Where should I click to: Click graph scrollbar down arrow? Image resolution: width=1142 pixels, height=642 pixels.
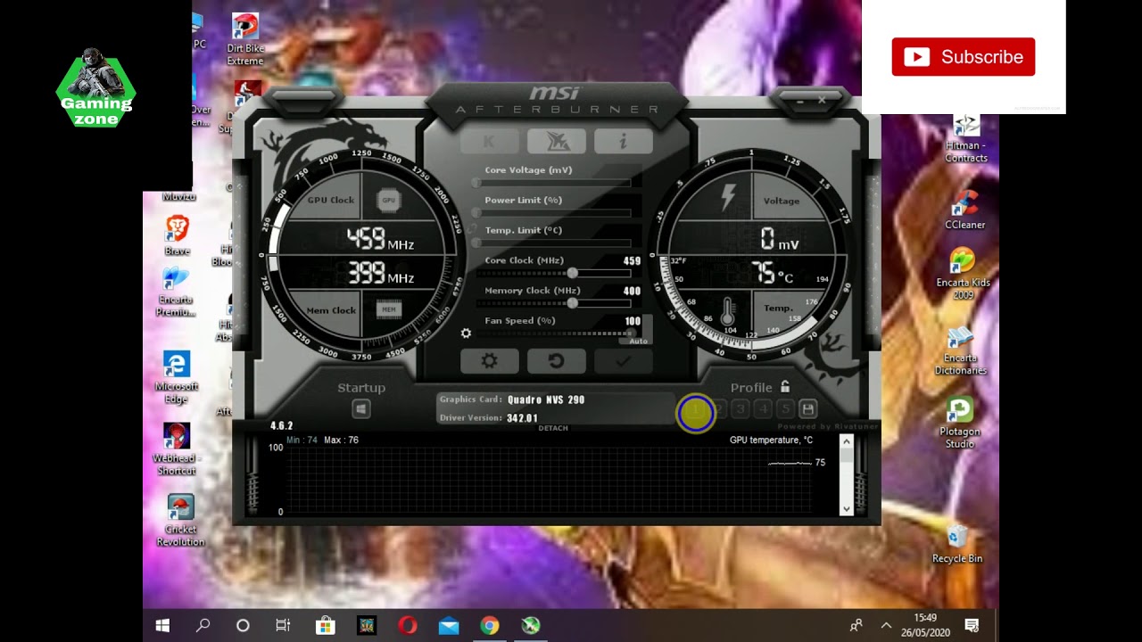coord(847,509)
